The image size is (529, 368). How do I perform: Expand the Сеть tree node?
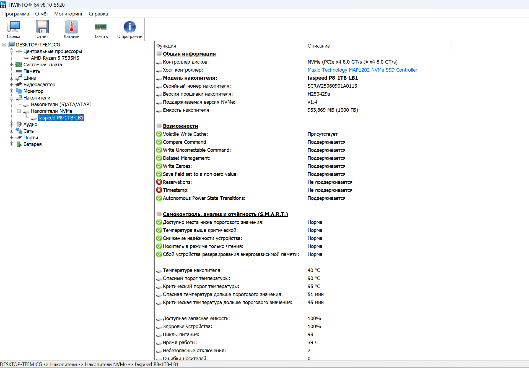[x=11, y=131]
